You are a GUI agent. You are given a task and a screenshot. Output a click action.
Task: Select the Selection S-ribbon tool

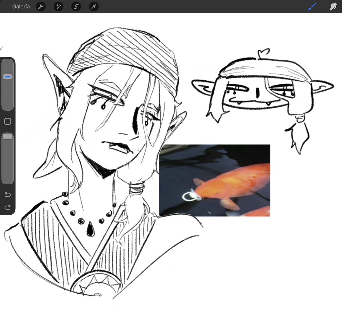(76, 6)
